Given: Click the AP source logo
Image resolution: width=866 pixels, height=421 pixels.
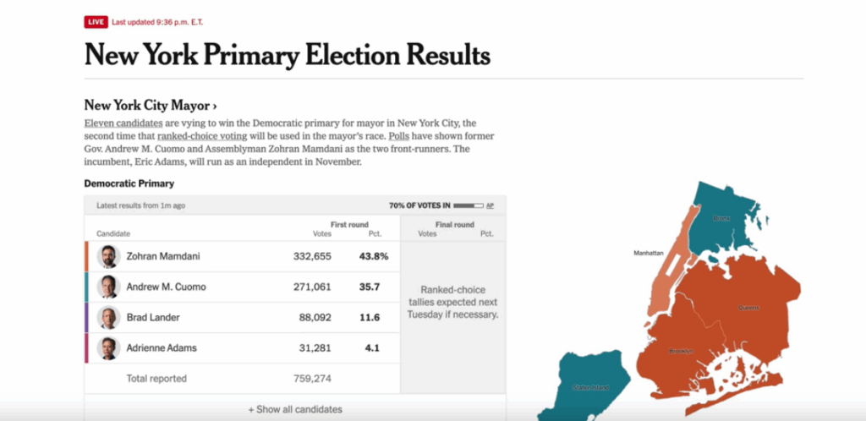Looking at the screenshot, I should 491,205.
